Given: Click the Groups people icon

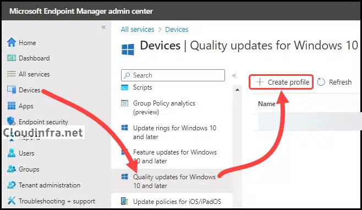Looking at the screenshot, I should (12, 169).
